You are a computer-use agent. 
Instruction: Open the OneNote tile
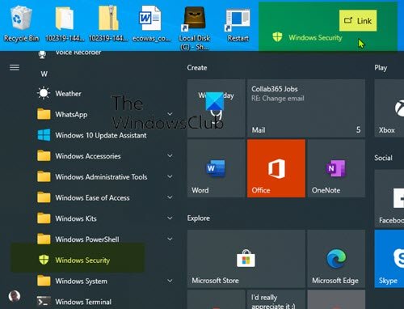point(336,168)
